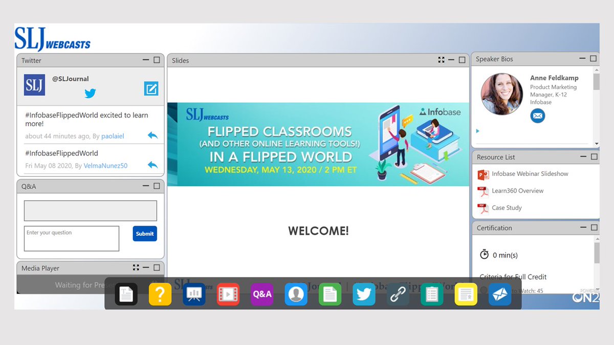614x345 pixels.
Task: Click the Enter your question field
Action: (x=72, y=239)
